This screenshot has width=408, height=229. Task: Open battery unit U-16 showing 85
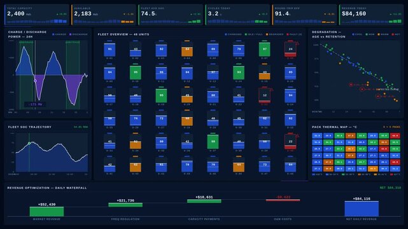290,73
